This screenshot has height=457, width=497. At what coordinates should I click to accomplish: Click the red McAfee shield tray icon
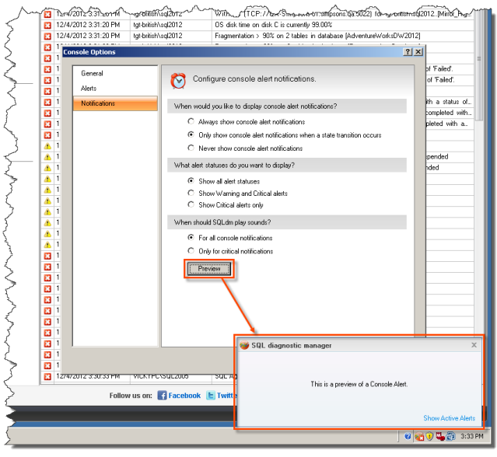pos(440,437)
